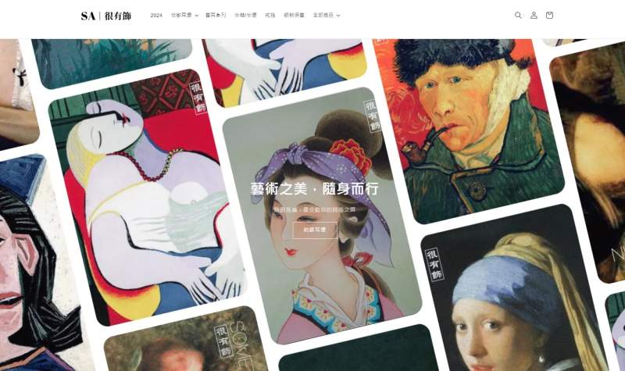Open the 2024 navigation link
Image resolution: width=625 pixels, height=371 pixels.
click(x=156, y=15)
